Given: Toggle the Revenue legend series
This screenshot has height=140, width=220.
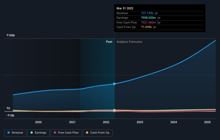Looking at the screenshot, I should coord(15,133).
